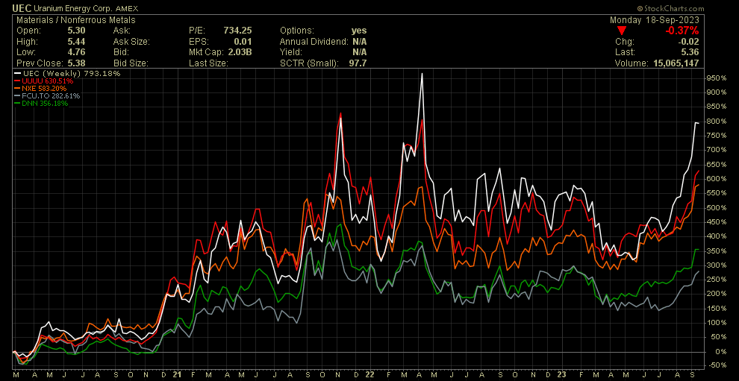739x381 pixels.
Task: Click the 500% y-axis label
Action: click(717, 208)
